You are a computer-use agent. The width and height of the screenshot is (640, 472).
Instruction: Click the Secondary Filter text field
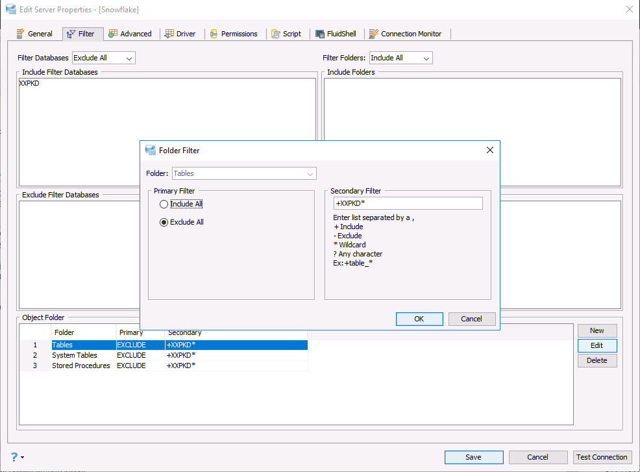point(408,203)
